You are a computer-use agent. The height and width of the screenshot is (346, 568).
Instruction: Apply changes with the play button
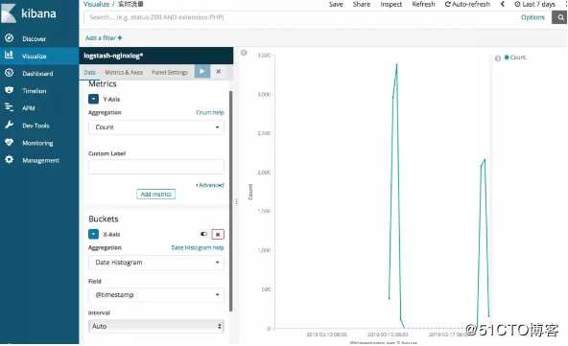pos(202,72)
